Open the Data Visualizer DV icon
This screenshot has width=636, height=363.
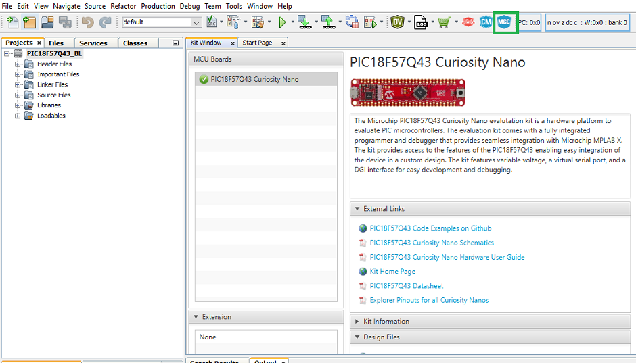(398, 22)
